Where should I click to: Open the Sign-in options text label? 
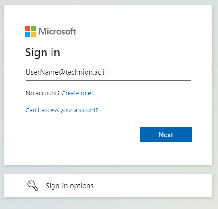[x=70, y=186]
